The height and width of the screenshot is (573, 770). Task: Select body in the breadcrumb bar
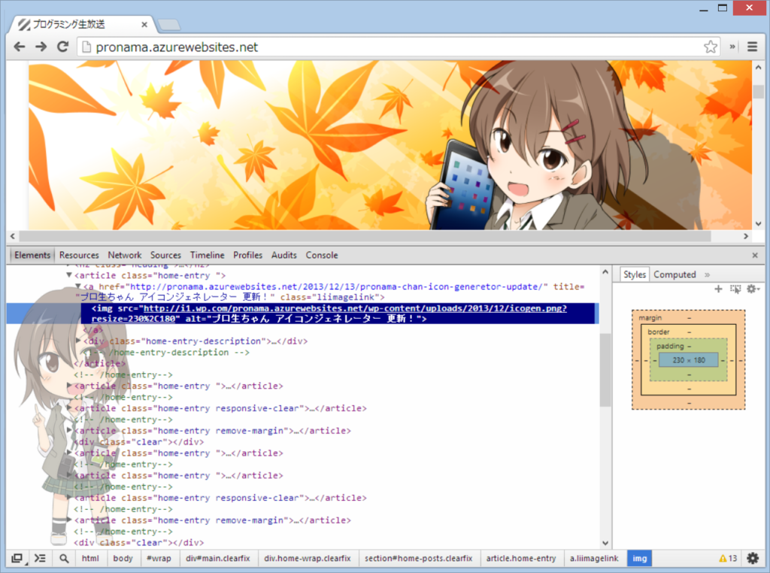tap(122, 558)
